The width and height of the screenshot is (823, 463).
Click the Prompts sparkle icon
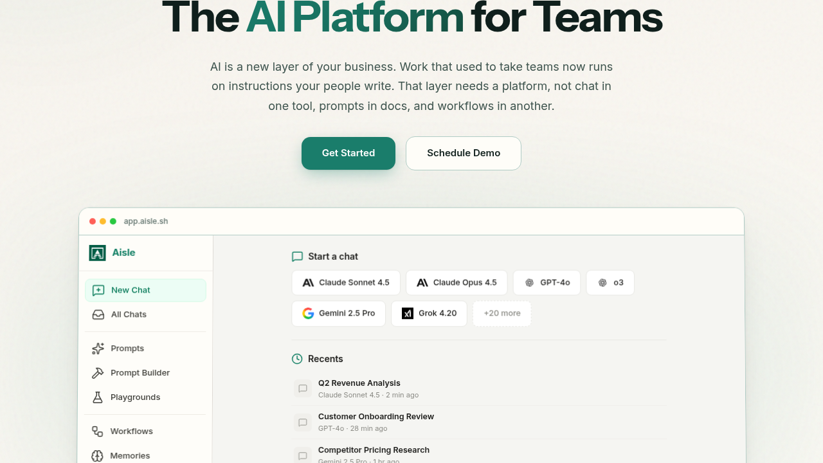point(98,349)
